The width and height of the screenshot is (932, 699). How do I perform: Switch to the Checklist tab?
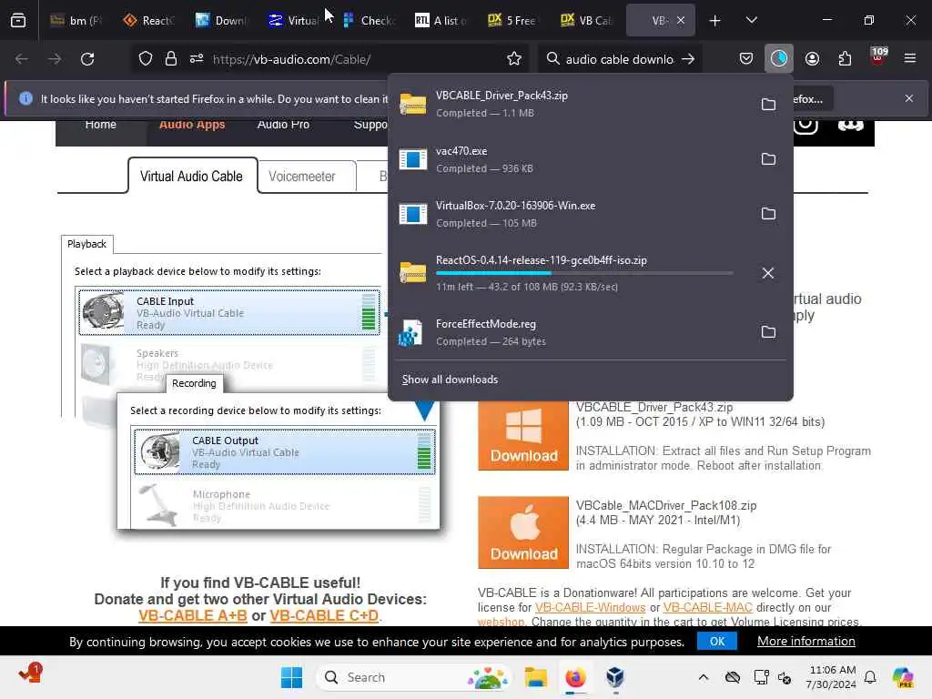tap(369, 21)
